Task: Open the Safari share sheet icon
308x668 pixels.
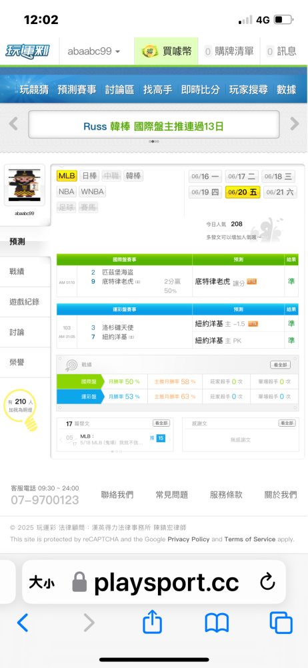Action: [x=152, y=621]
